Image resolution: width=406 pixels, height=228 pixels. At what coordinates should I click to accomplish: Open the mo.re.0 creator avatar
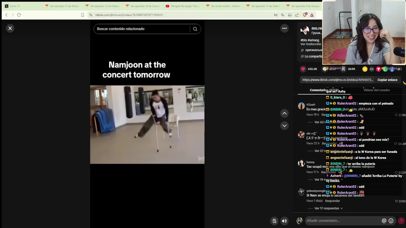[x=305, y=30]
